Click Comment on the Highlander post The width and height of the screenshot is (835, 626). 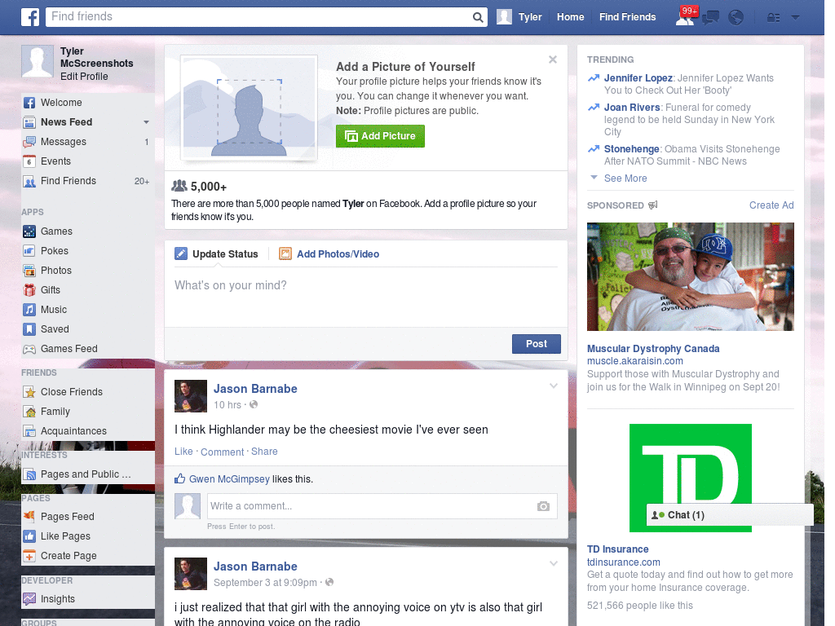click(222, 452)
